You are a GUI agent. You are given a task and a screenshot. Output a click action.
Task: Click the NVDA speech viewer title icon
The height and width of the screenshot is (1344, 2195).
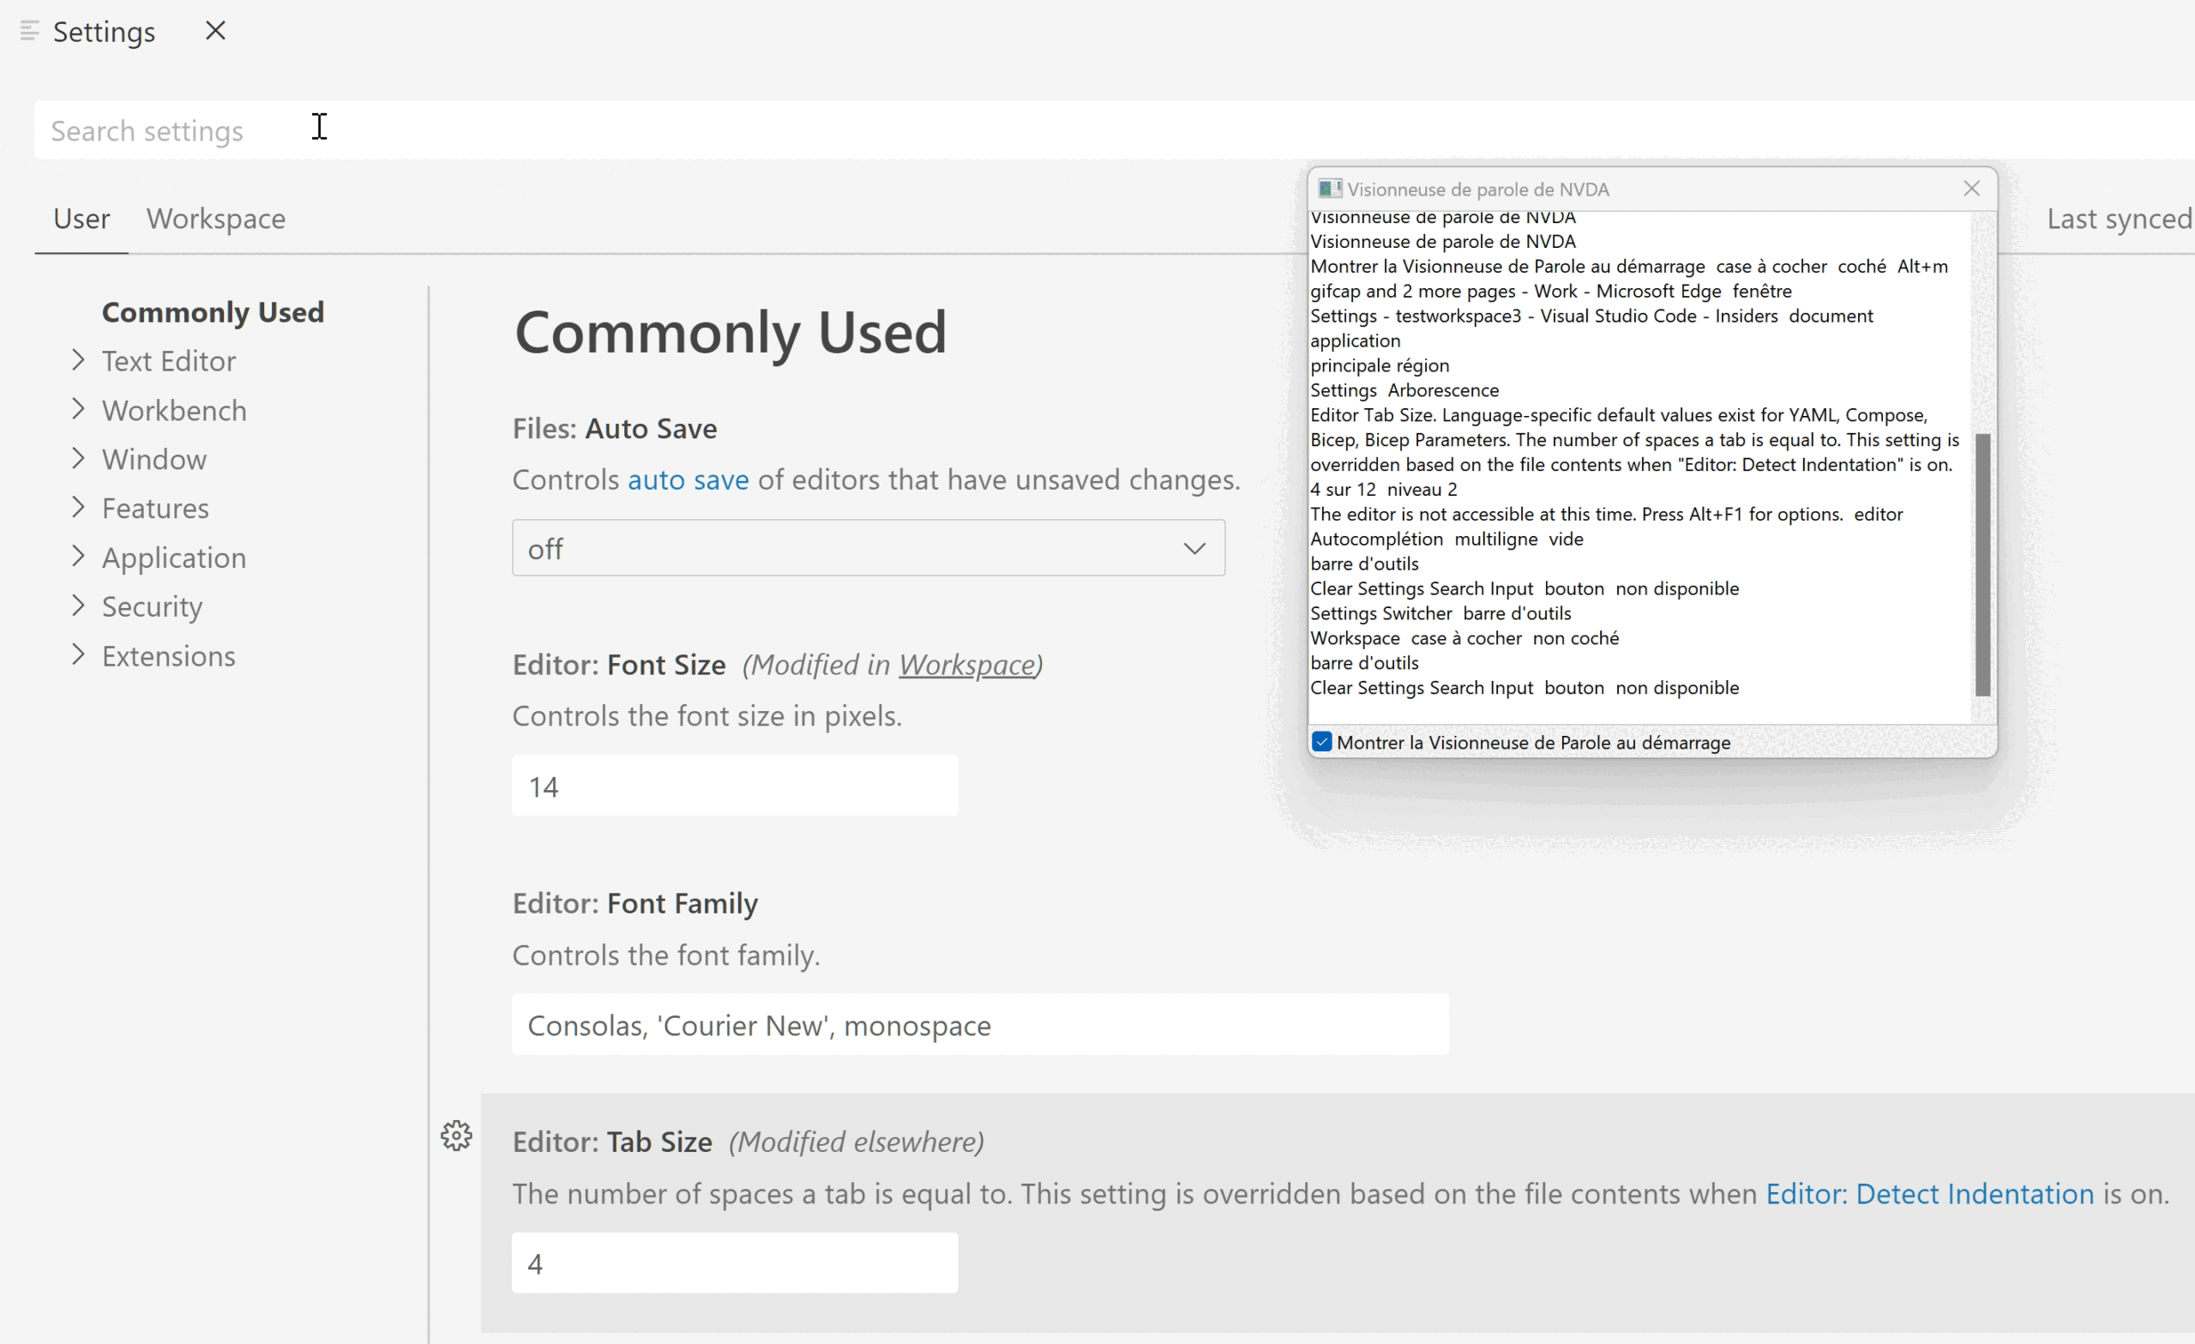point(1329,189)
